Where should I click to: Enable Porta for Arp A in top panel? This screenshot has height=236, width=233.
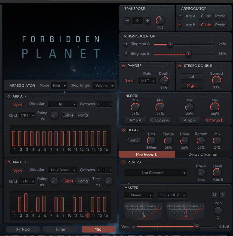(220, 16)
